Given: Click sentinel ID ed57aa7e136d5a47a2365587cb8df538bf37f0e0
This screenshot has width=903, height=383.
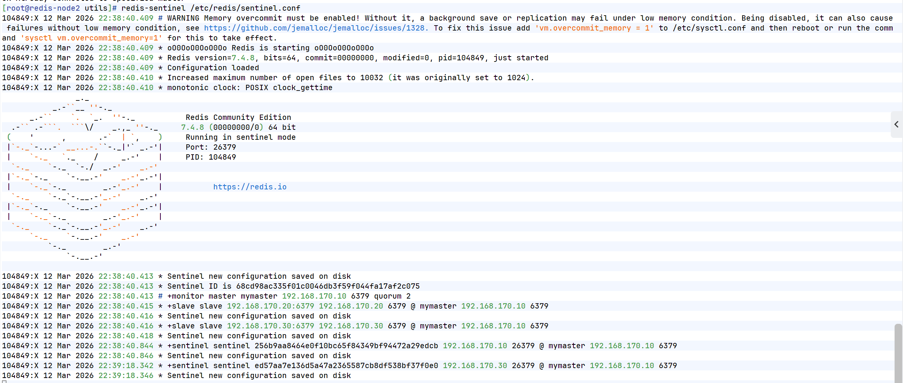Looking at the screenshot, I should 346,365.
